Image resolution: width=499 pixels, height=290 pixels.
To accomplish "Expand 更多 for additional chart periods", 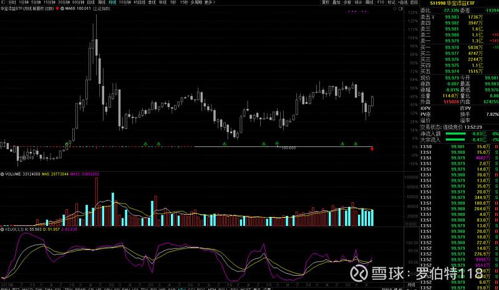I will tap(210, 2).
